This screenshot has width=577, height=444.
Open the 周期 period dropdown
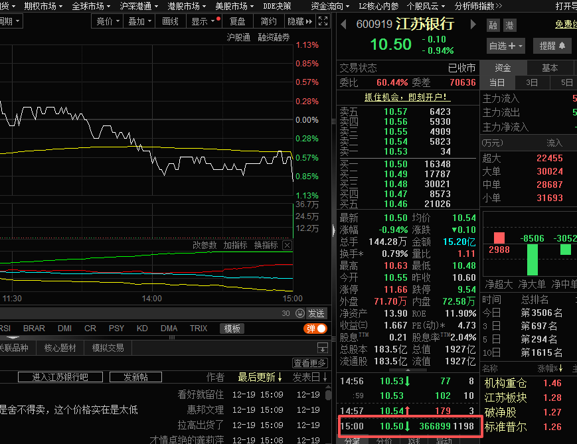coord(11,21)
